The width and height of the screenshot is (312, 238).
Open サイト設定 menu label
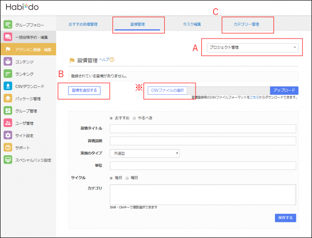click(x=24, y=135)
